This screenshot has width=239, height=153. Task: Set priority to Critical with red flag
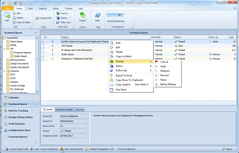(167, 62)
